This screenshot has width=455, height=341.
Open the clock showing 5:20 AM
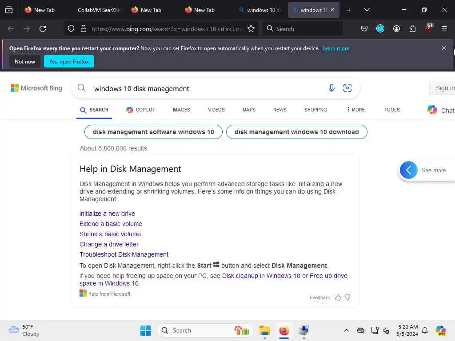click(407, 330)
